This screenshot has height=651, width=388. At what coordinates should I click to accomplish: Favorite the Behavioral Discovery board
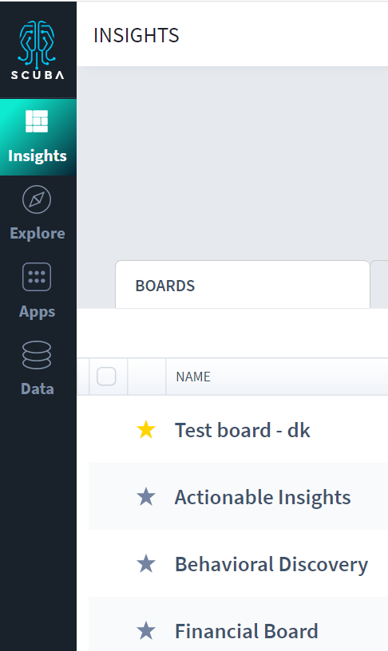click(x=146, y=564)
